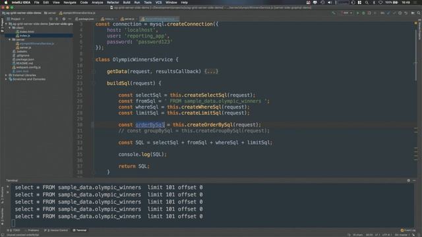The image size is (422, 237).
Task: Click the orderBySql variable in code
Action: pyautogui.click(x=150, y=125)
